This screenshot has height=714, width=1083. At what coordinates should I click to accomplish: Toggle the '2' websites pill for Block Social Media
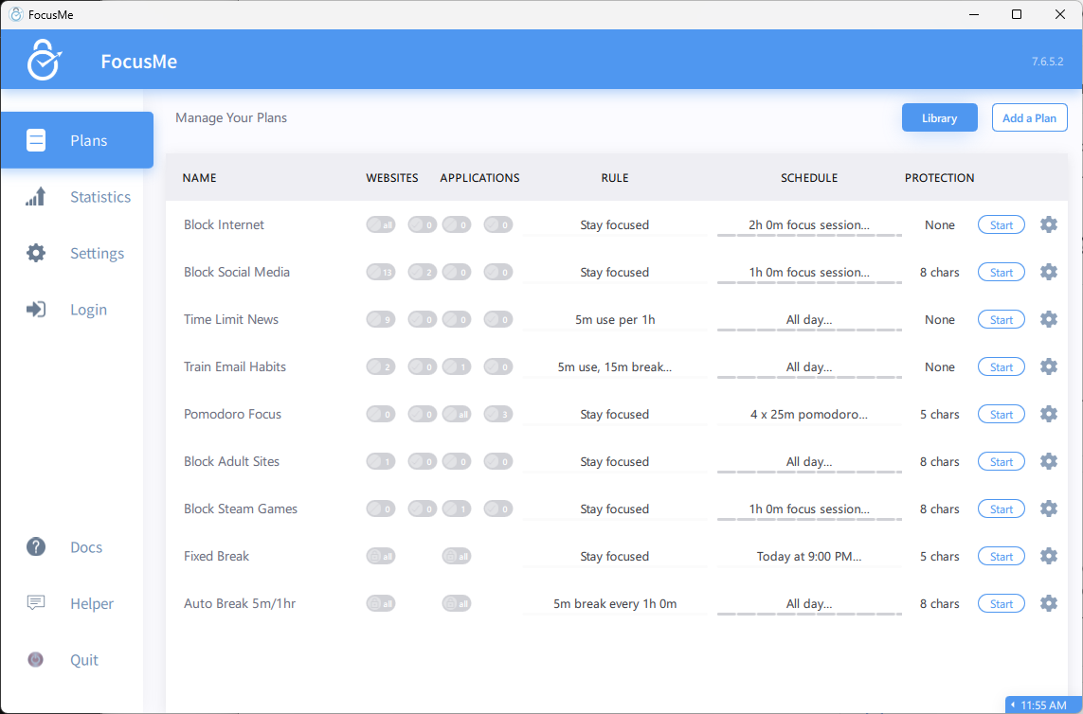click(x=422, y=272)
